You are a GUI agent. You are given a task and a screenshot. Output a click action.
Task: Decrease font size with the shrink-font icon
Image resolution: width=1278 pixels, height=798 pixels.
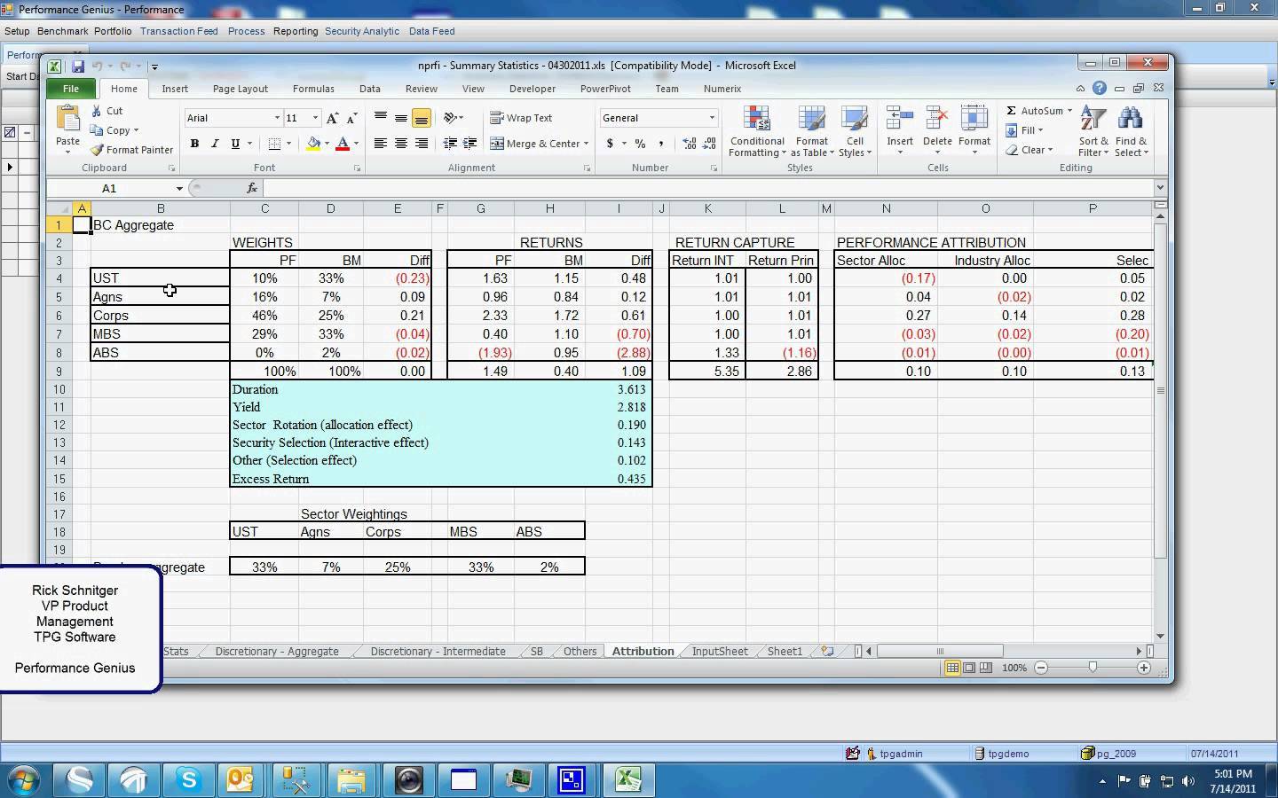click(351, 118)
